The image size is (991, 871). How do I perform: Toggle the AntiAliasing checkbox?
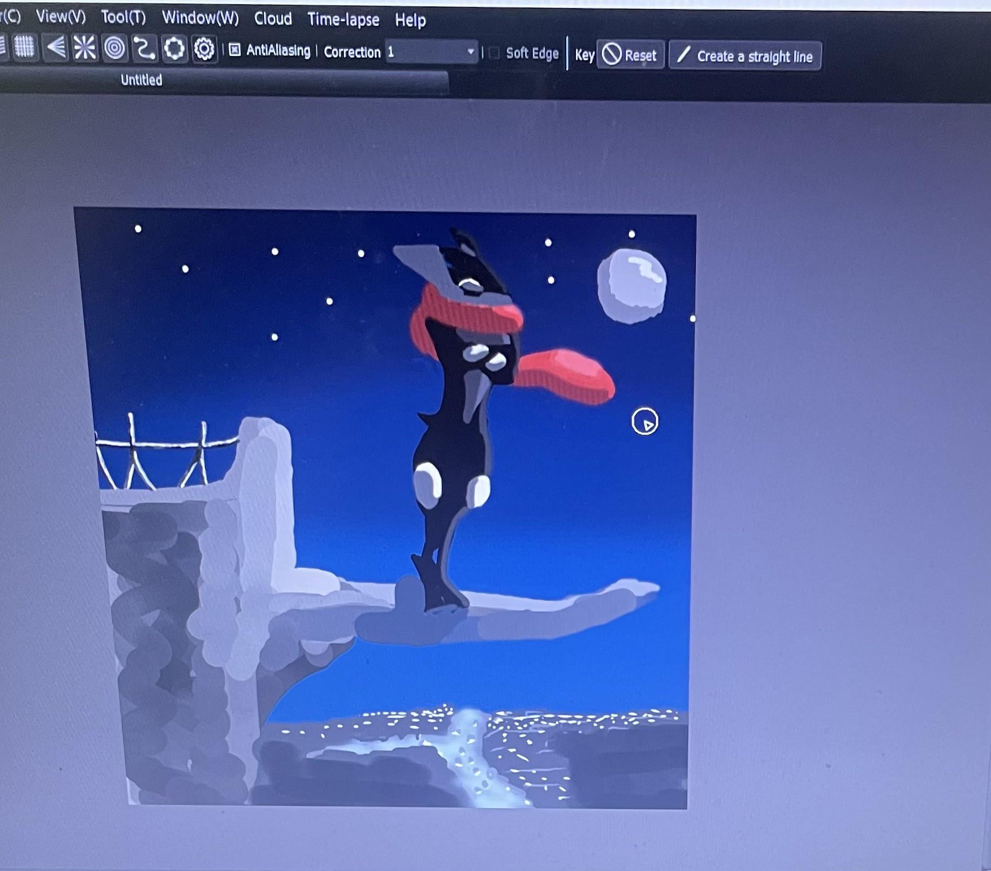tap(235, 50)
